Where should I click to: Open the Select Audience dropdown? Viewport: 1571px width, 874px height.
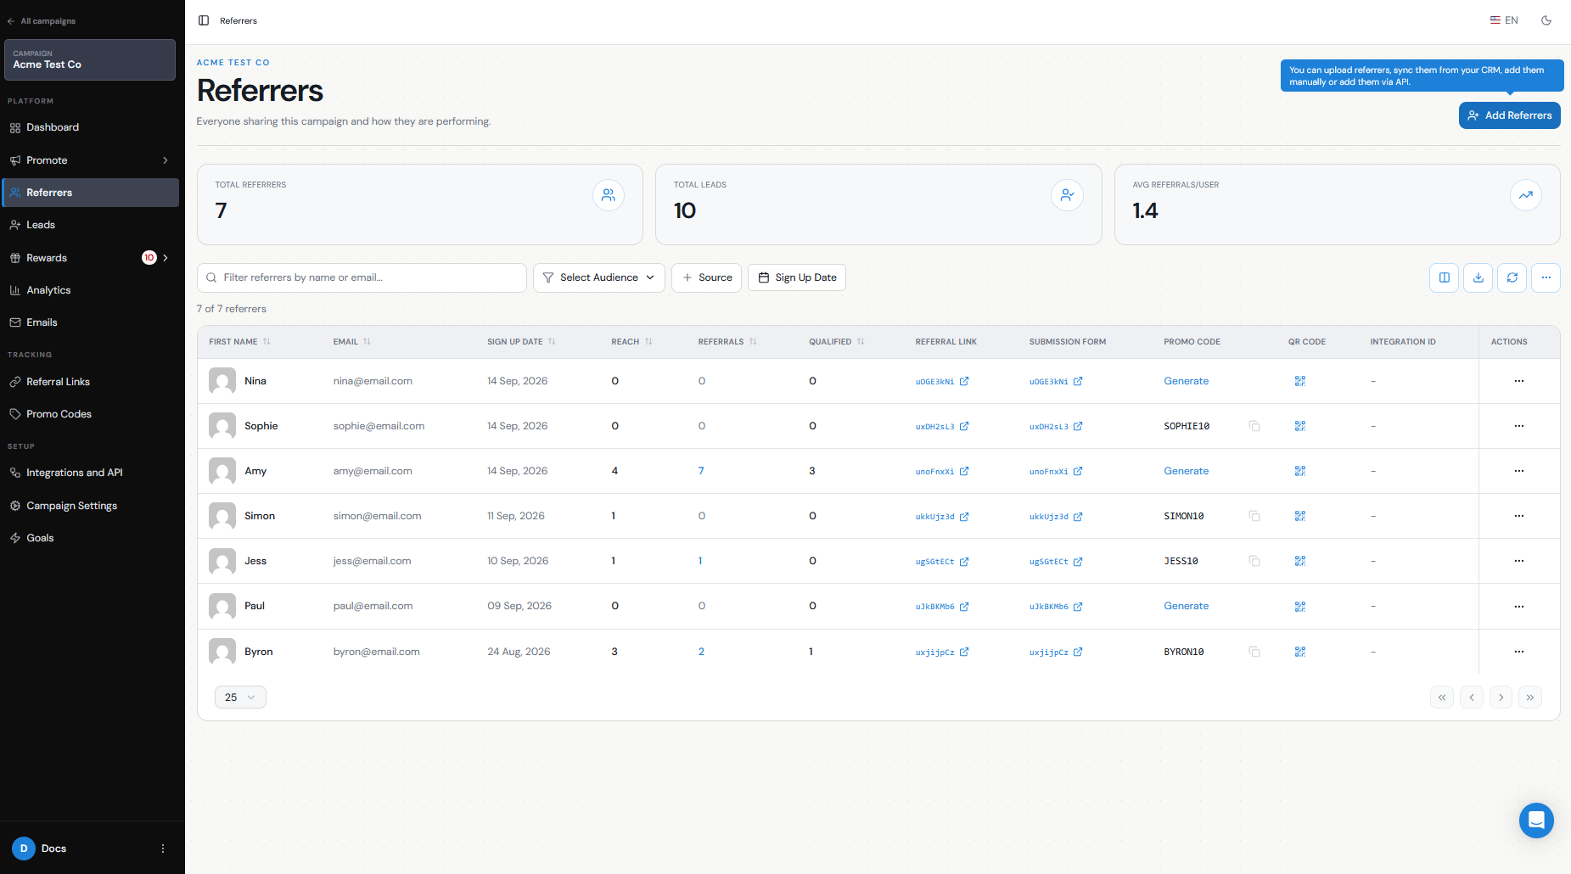pos(599,277)
